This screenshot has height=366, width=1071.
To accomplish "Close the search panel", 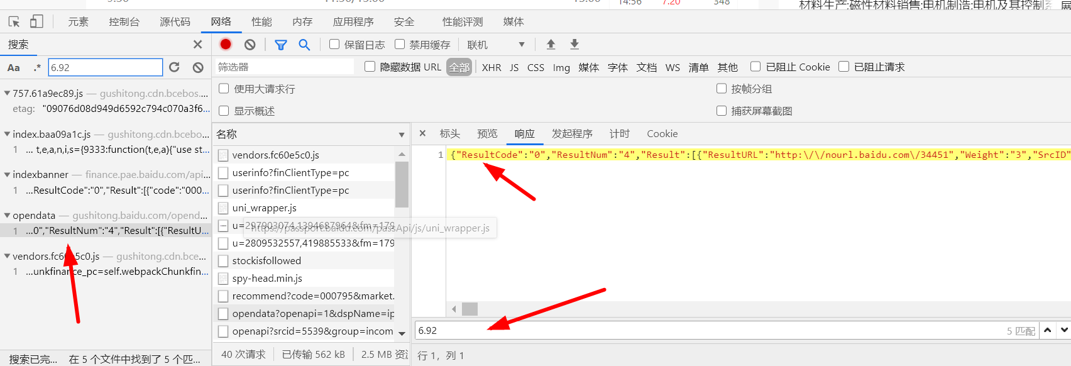I will click(x=197, y=44).
